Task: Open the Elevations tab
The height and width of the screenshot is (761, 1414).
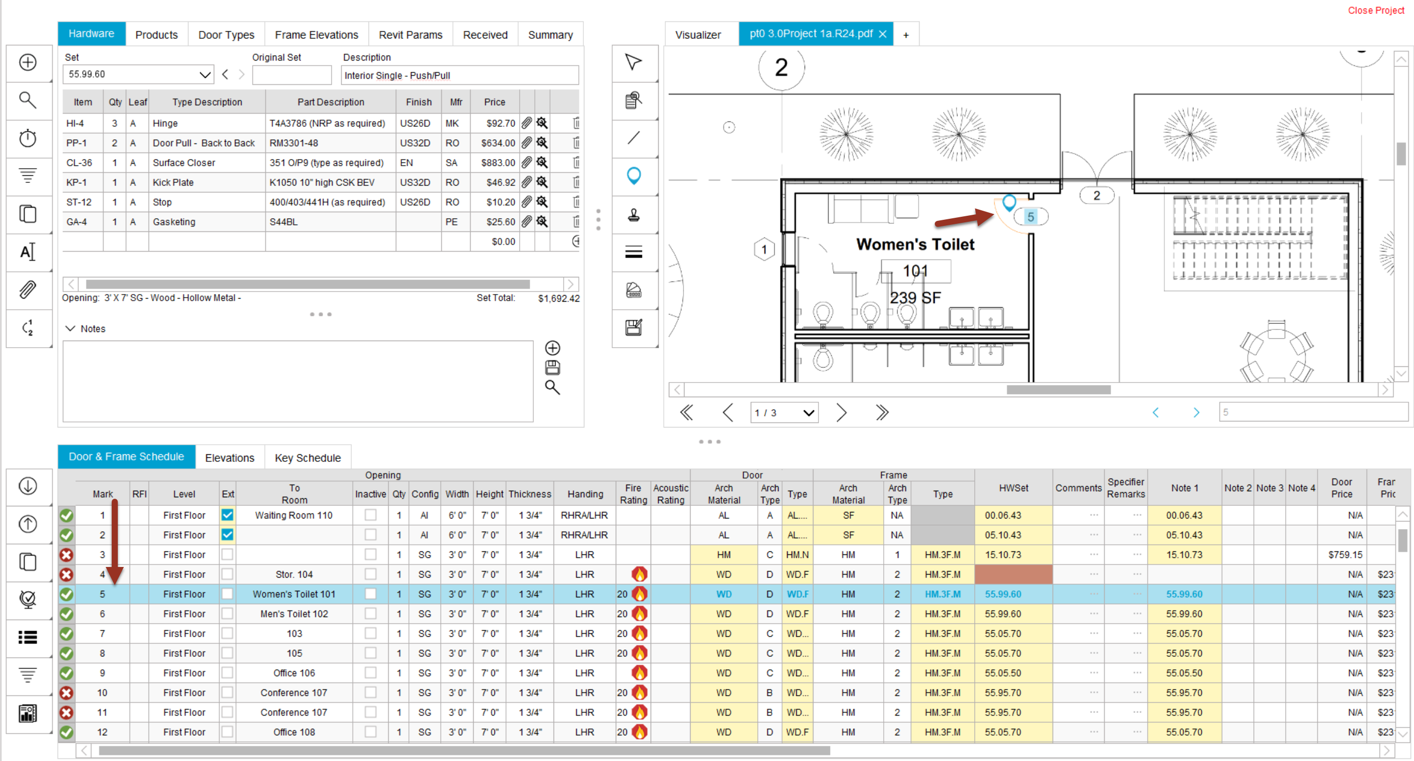Action: (x=230, y=458)
